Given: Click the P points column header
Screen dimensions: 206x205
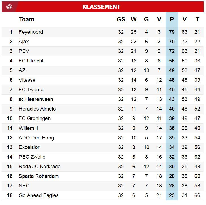Looking at the screenshot, I should point(172,20).
